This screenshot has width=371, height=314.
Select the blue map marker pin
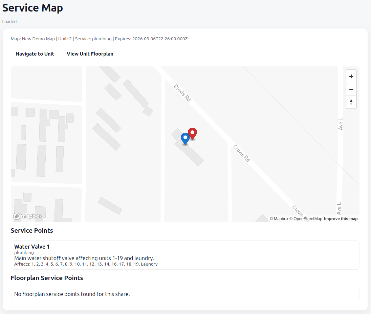click(185, 138)
